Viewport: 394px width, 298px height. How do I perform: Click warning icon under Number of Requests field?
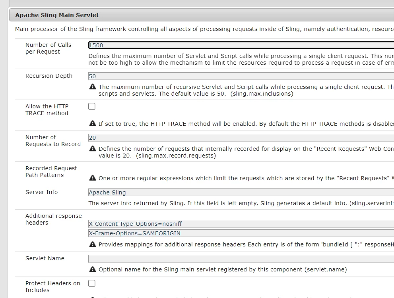(x=93, y=148)
